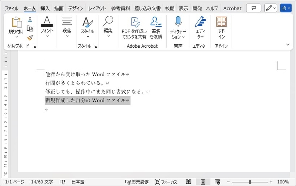Open the アドイン add-ins button

(x=221, y=28)
